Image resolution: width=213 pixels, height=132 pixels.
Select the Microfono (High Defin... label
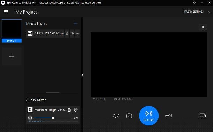tap(50, 110)
